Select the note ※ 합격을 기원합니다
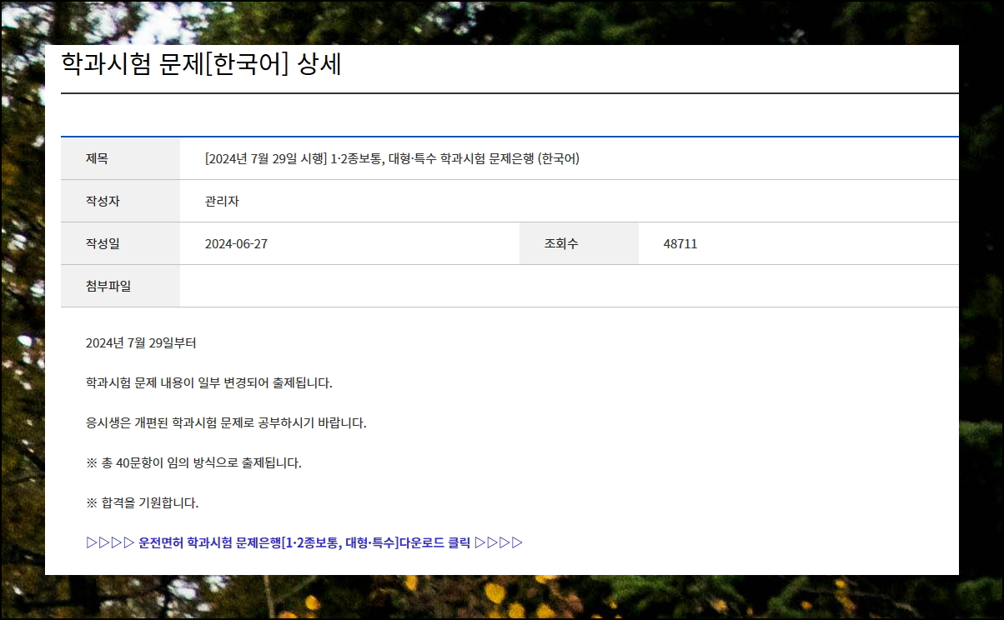This screenshot has width=1004, height=620. tap(143, 502)
